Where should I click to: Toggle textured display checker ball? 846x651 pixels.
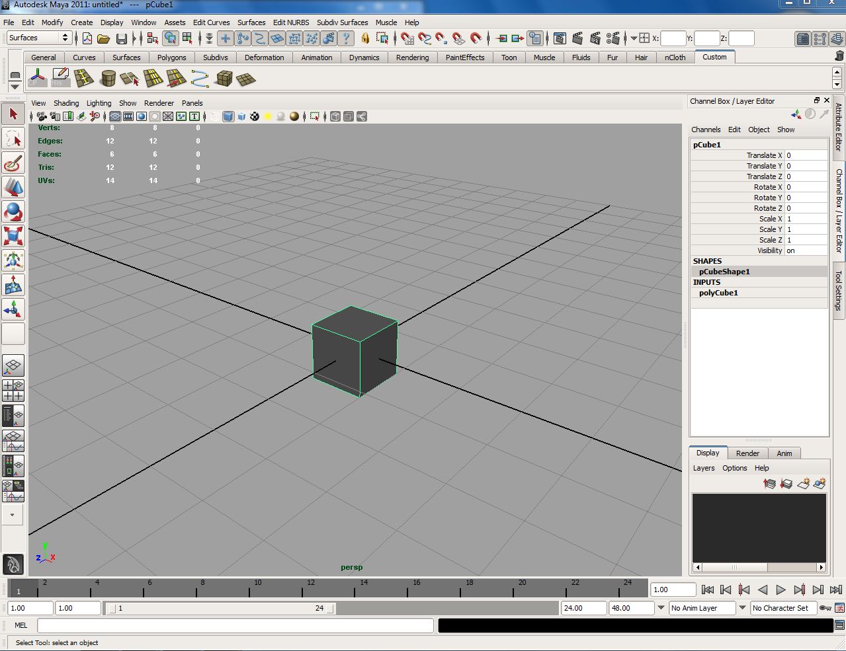(x=255, y=116)
